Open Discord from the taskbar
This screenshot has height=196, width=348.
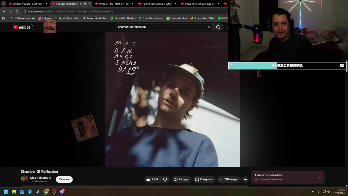point(62,192)
